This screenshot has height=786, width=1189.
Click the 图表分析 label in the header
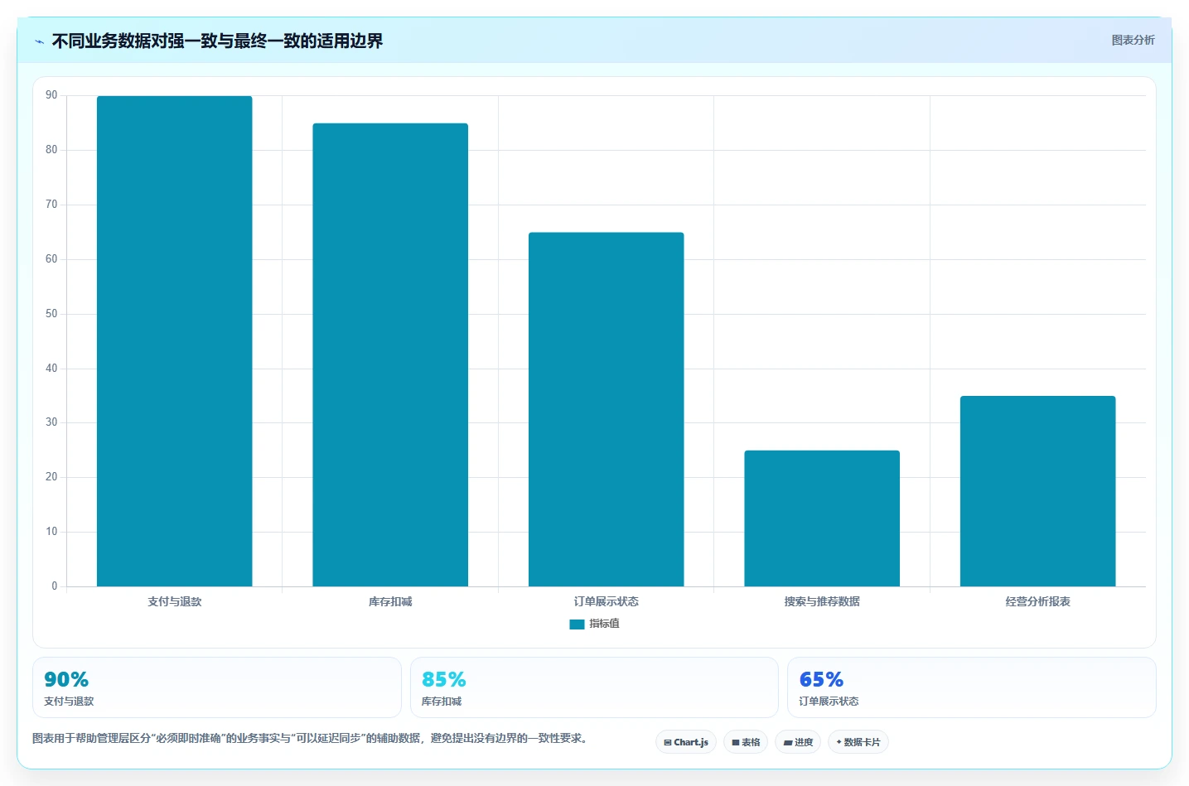click(x=1133, y=40)
